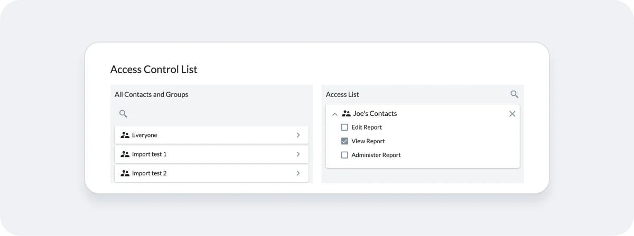Screen dimensions: 634x236
Task: Click the View Report label
Action: (x=368, y=141)
